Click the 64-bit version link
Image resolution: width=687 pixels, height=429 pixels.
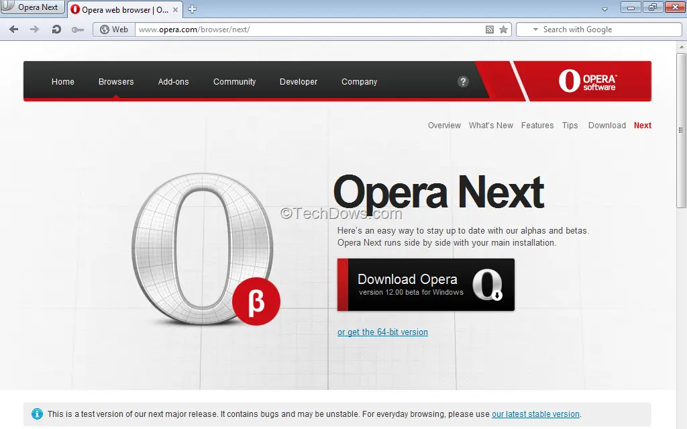pyautogui.click(x=382, y=332)
